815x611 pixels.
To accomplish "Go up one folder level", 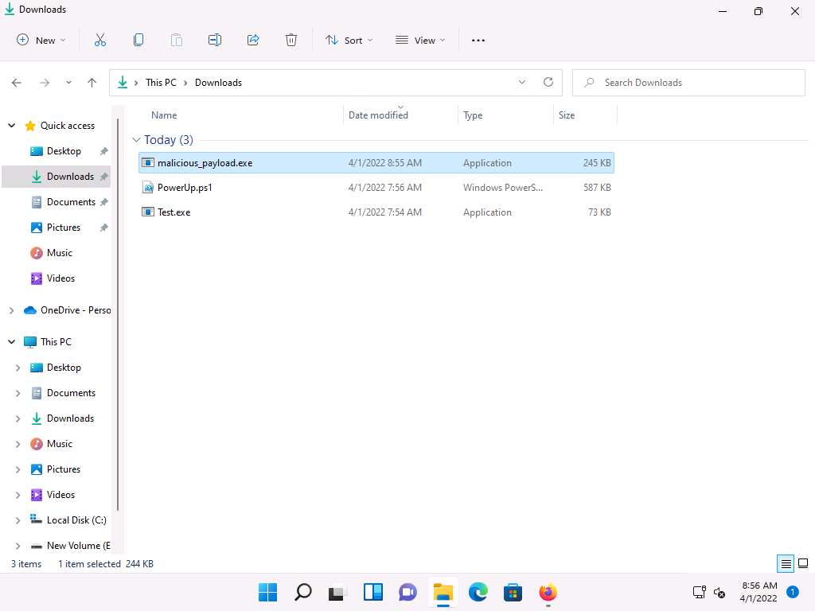I will 92,83.
